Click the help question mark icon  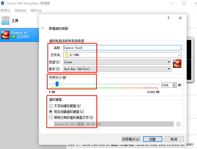[x=168, y=18]
